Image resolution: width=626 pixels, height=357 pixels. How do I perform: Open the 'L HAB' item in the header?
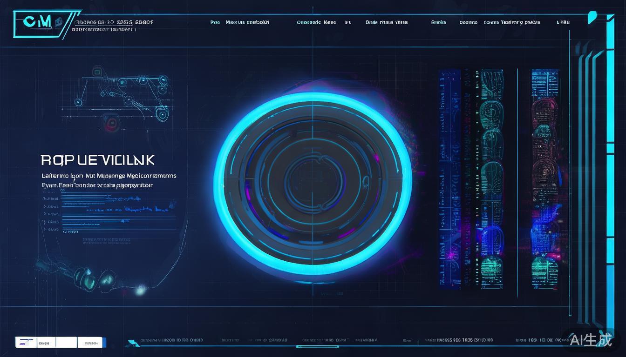[563, 22]
